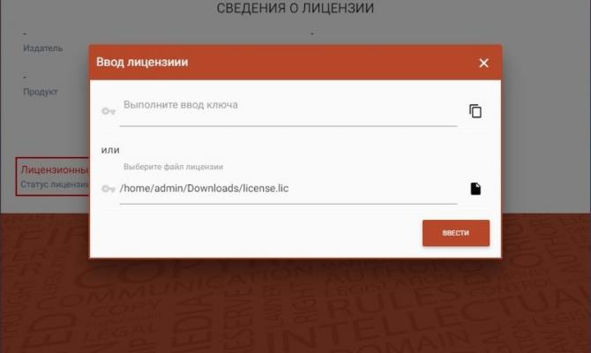Click the red word-art background below dialog
The height and width of the screenshot is (353, 591).
point(295,305)
